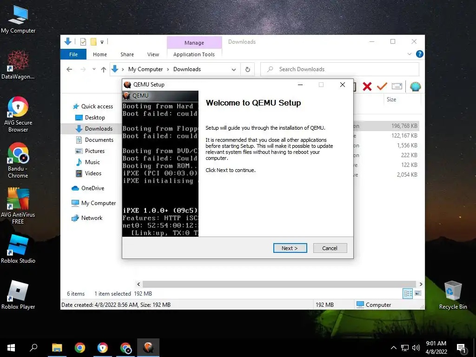Click the Next button in QEMU Setup
This screenshot has width=476, height=357.
[x=290, y=248]
